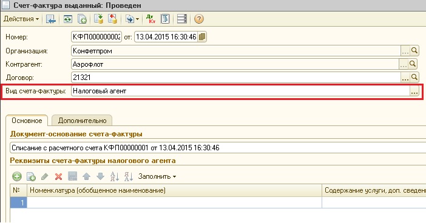Switch to the Дополнительно tab
Image resolution: width=426 pixels, height=223 pixels.
[82, 121]
